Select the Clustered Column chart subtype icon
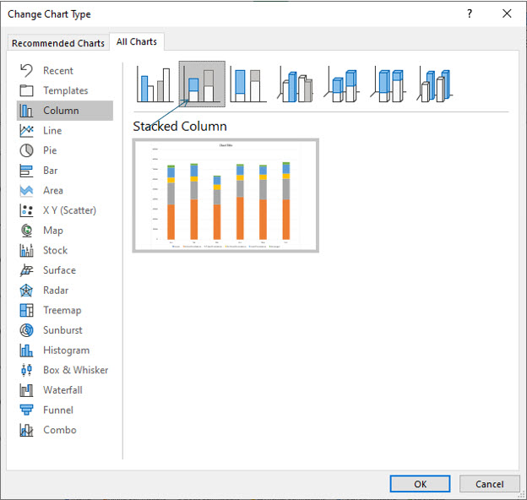The width and height of the screenshot is (527, 500). [155, 84]
